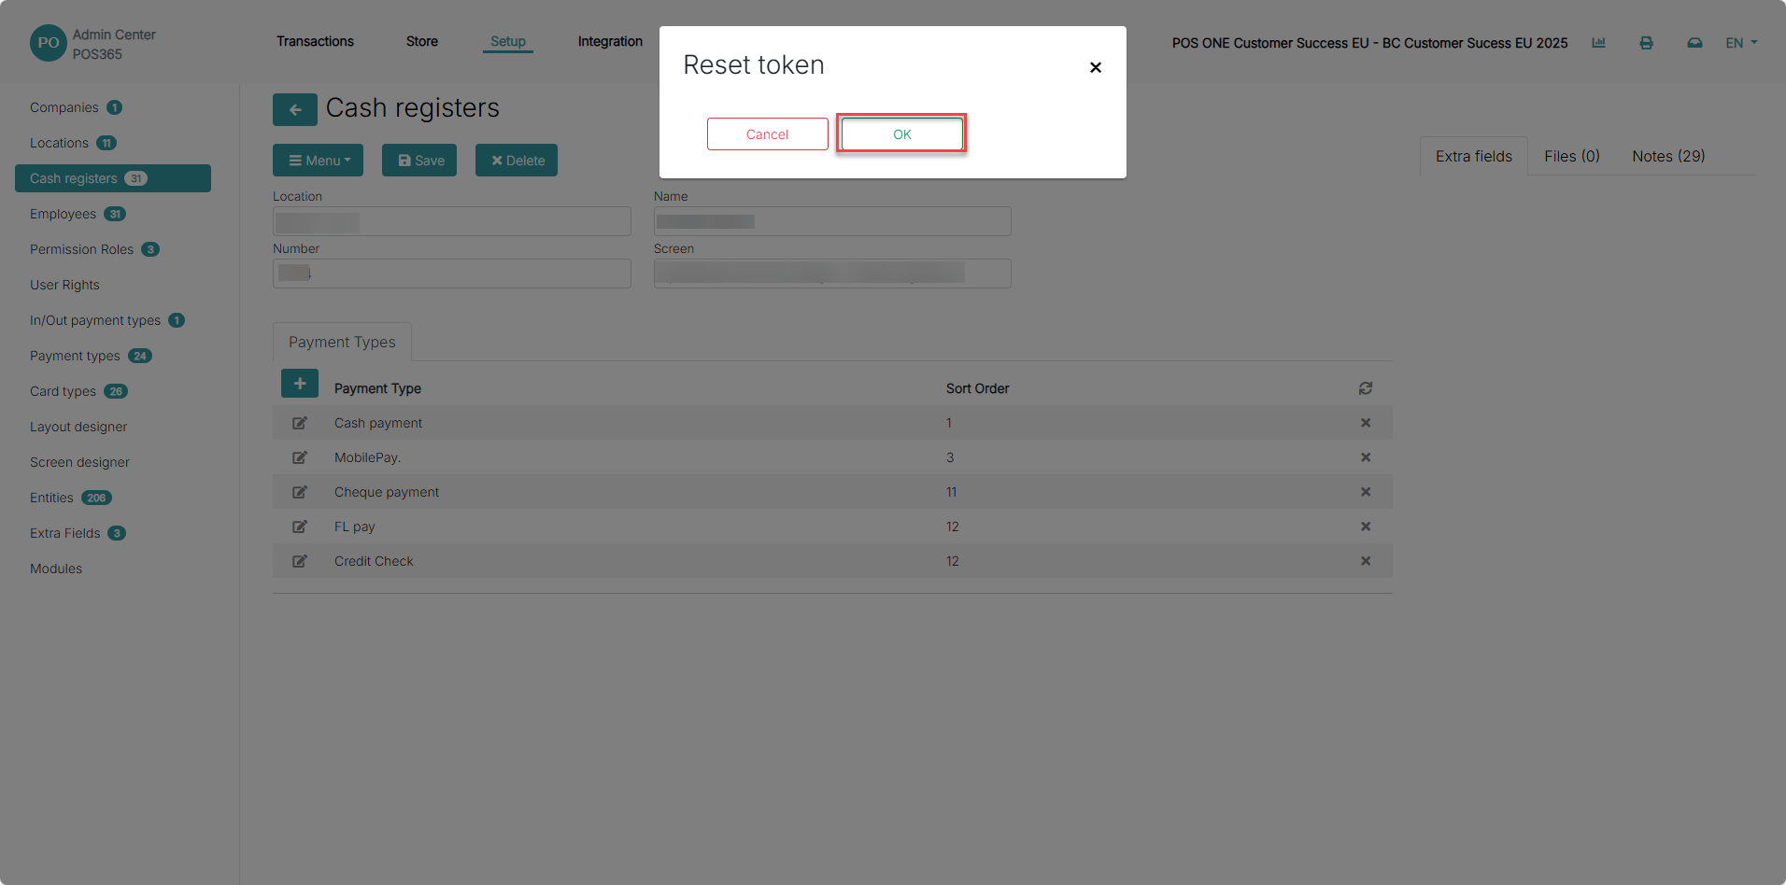
Task: Open the Transactions menu
Action: 315,41
